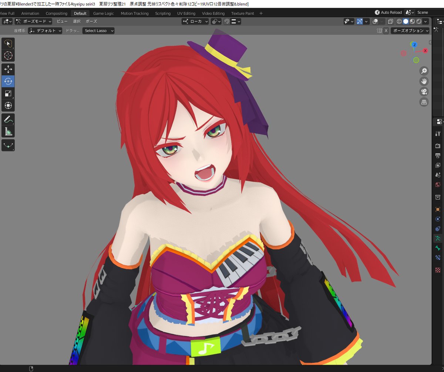The width and height of the screenshot is (444, 372).
Task: Click the zoom magnifier viewport icon
Action: tap(424, 71)
